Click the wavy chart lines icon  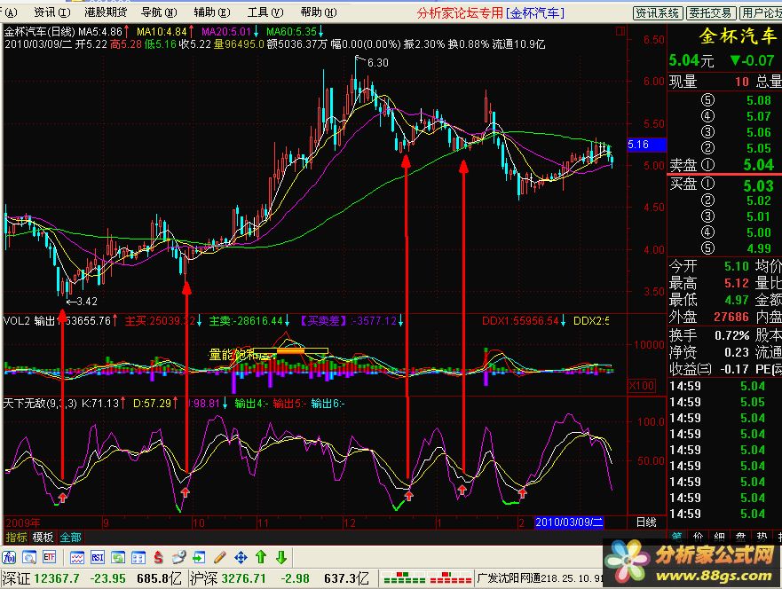tap(77, 557)
